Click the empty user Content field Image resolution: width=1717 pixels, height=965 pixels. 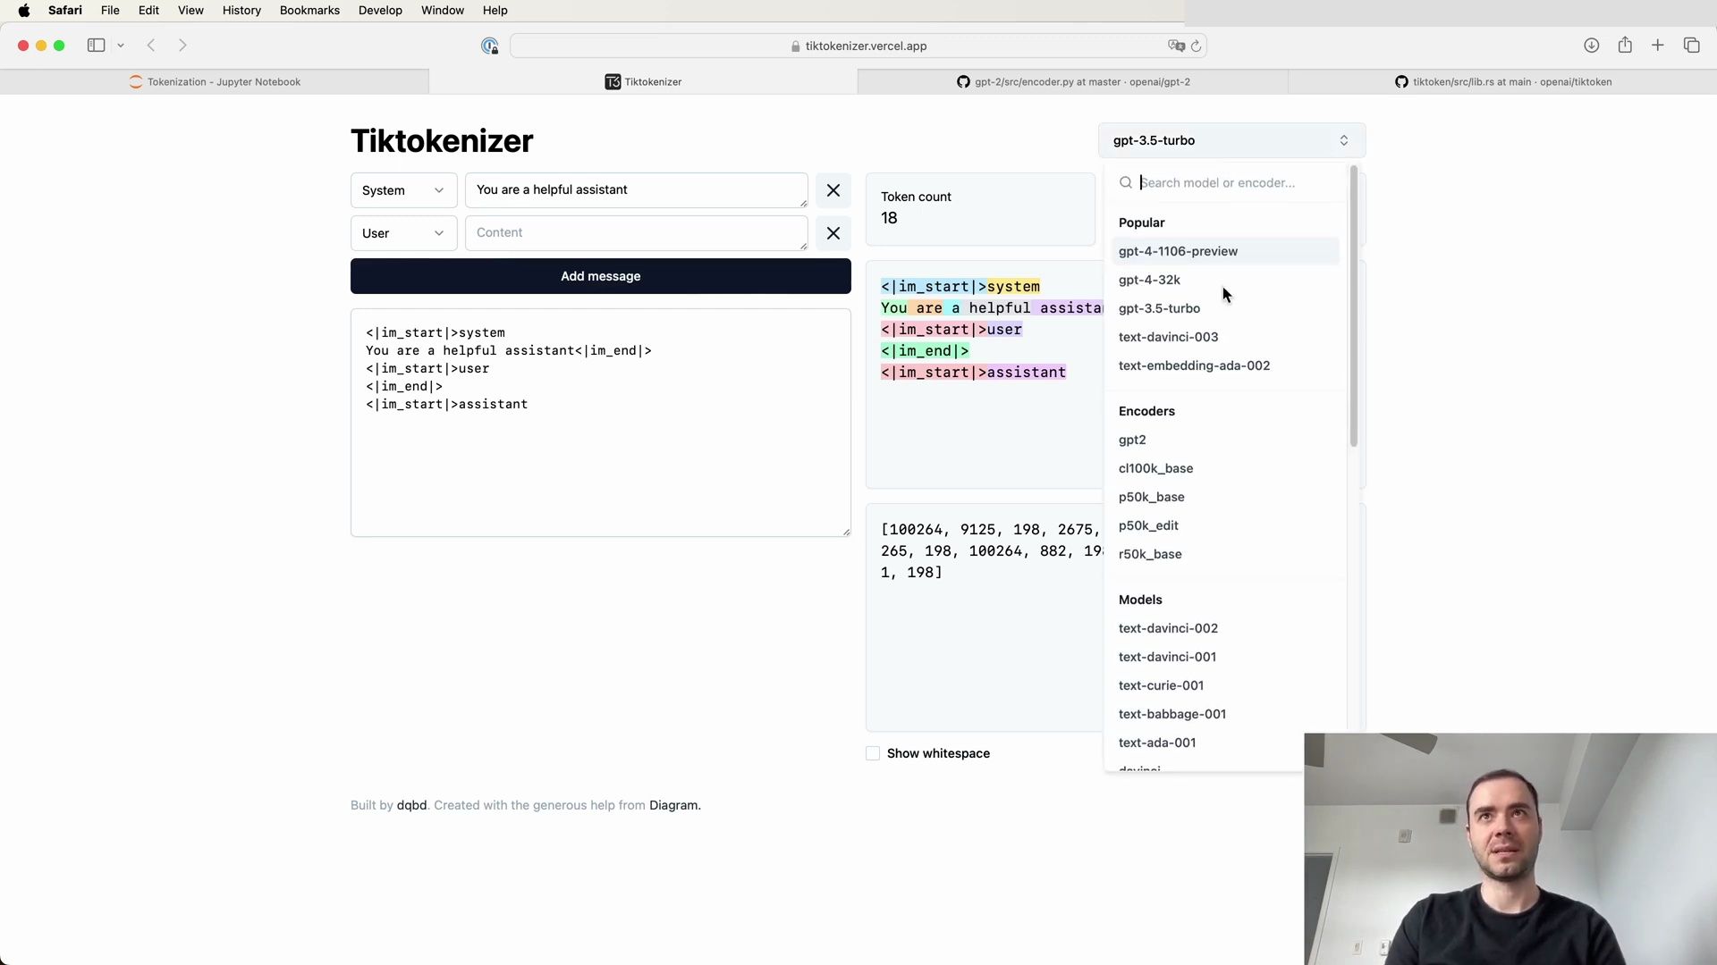[x=636, y=233]
